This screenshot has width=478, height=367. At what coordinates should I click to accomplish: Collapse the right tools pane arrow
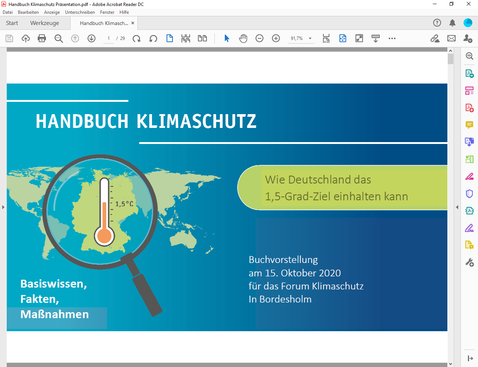[457, 207]
